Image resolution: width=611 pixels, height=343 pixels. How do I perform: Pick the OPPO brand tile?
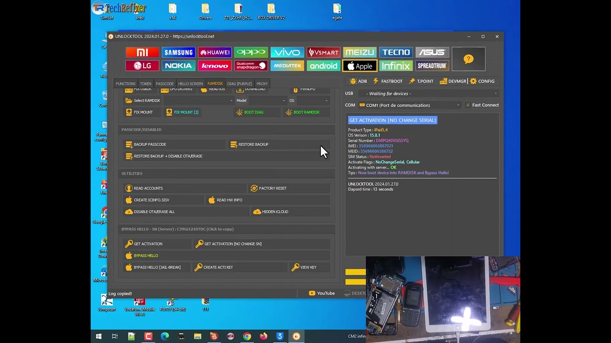point(251,52)
